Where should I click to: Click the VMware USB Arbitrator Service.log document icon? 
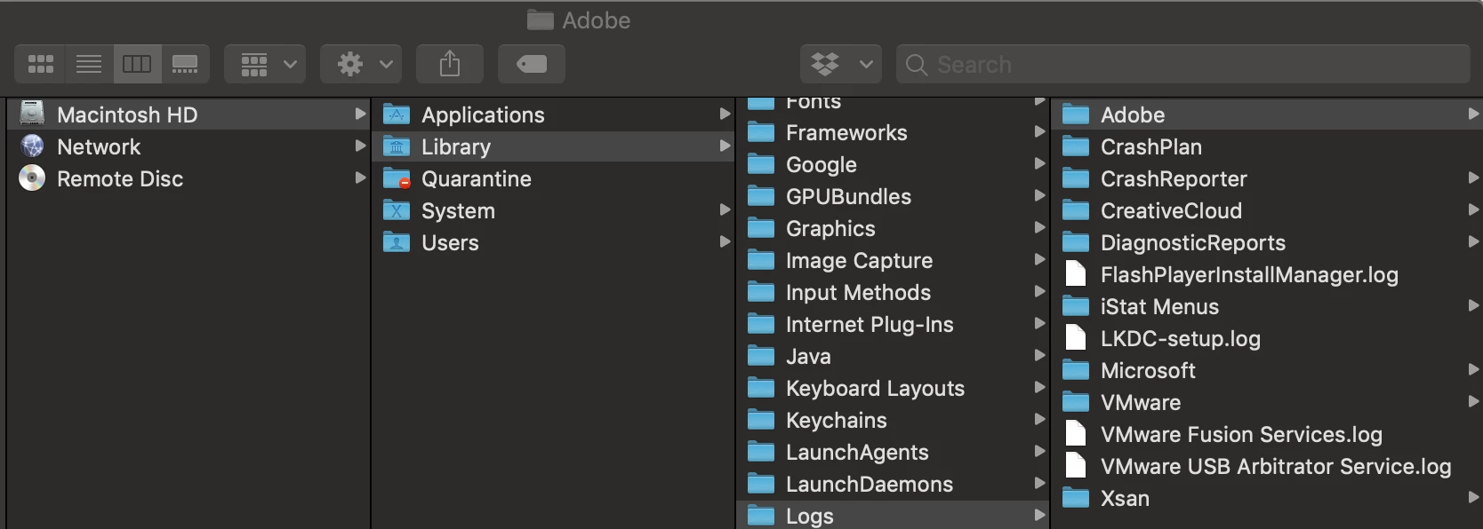click(x=1076, y=465)
